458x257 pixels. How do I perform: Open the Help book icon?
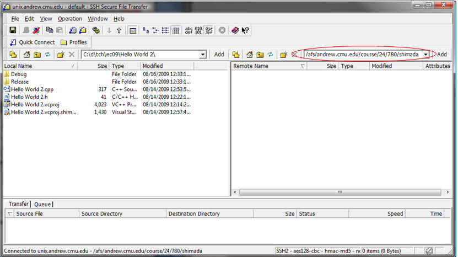[x=235, y=30]
